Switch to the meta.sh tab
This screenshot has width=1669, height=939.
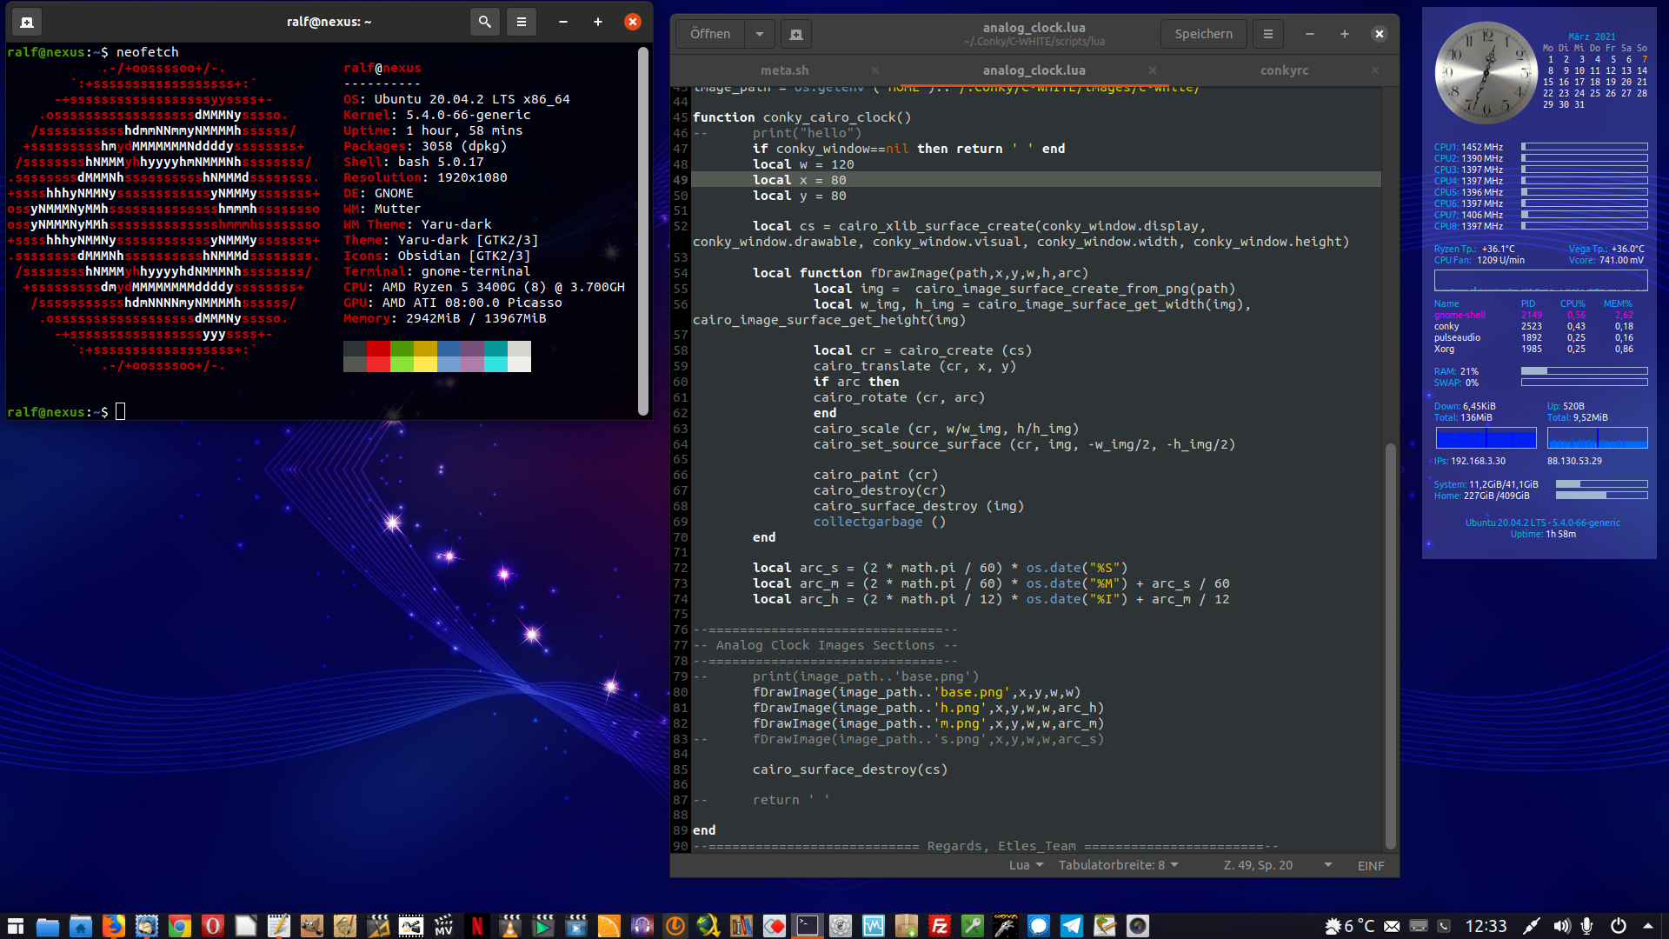784,70
